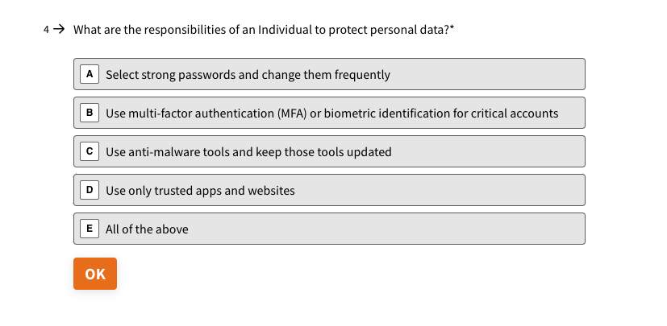
Task: Click the question number 4 label
Action: pyautogui.click(x=46, y=30)
